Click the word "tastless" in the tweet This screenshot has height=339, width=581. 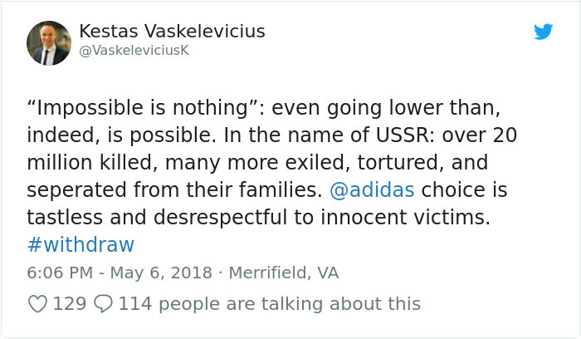tap(63, 218)
